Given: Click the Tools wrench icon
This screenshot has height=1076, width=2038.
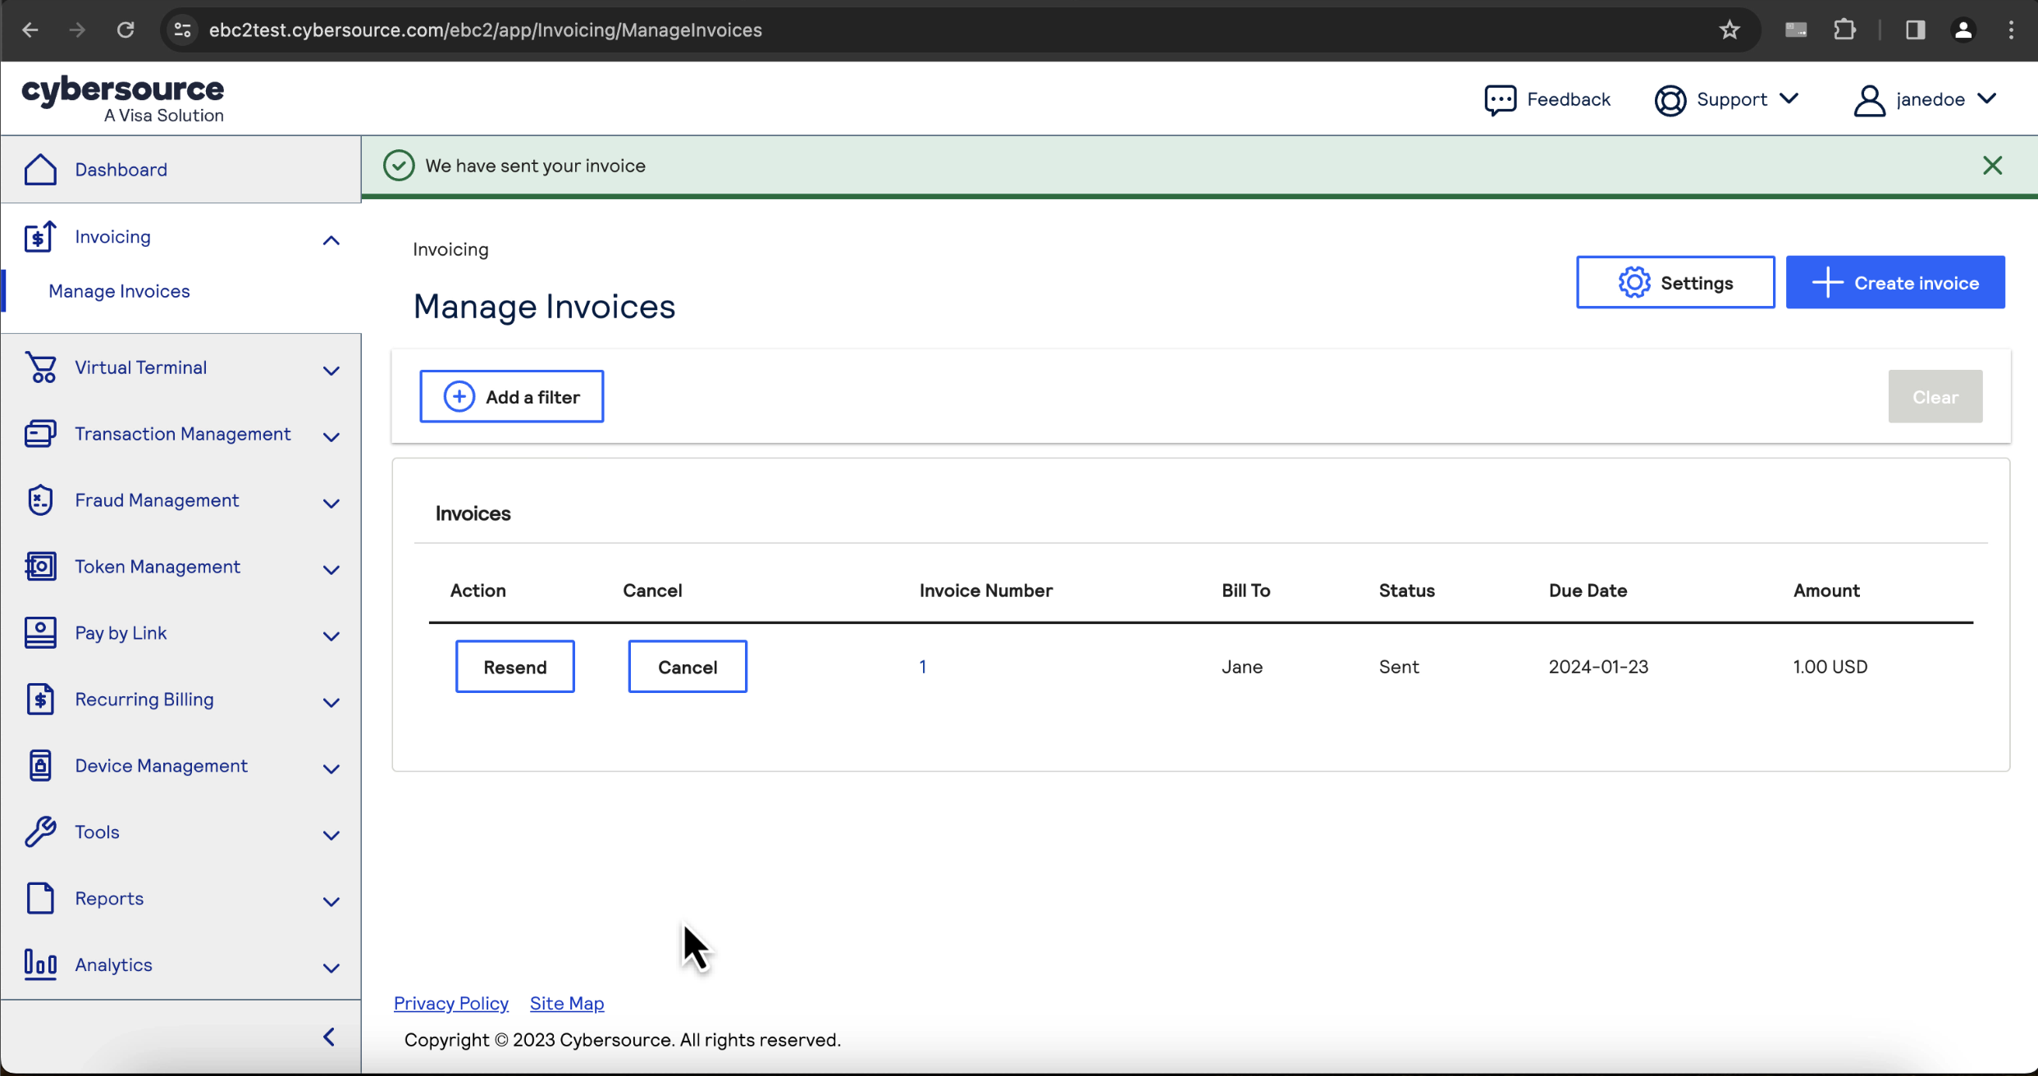Looking at the screenshot, I should (40, 832).
